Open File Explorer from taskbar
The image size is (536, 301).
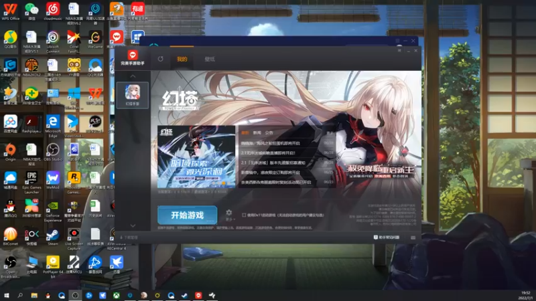click(34, 295)
